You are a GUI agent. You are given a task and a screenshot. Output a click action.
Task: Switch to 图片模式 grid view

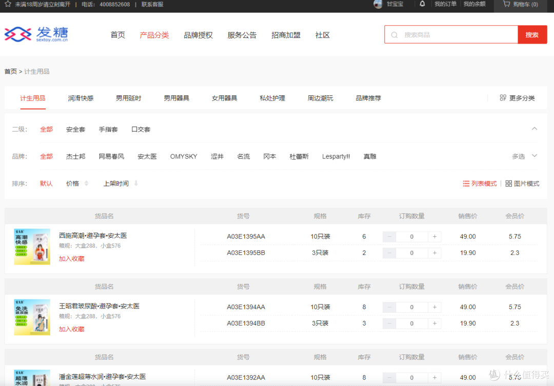point(522,184)
